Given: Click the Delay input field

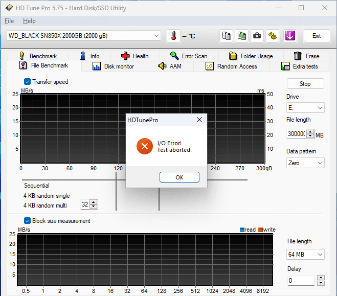Looking at the screenshot, I should click(301, 280).
